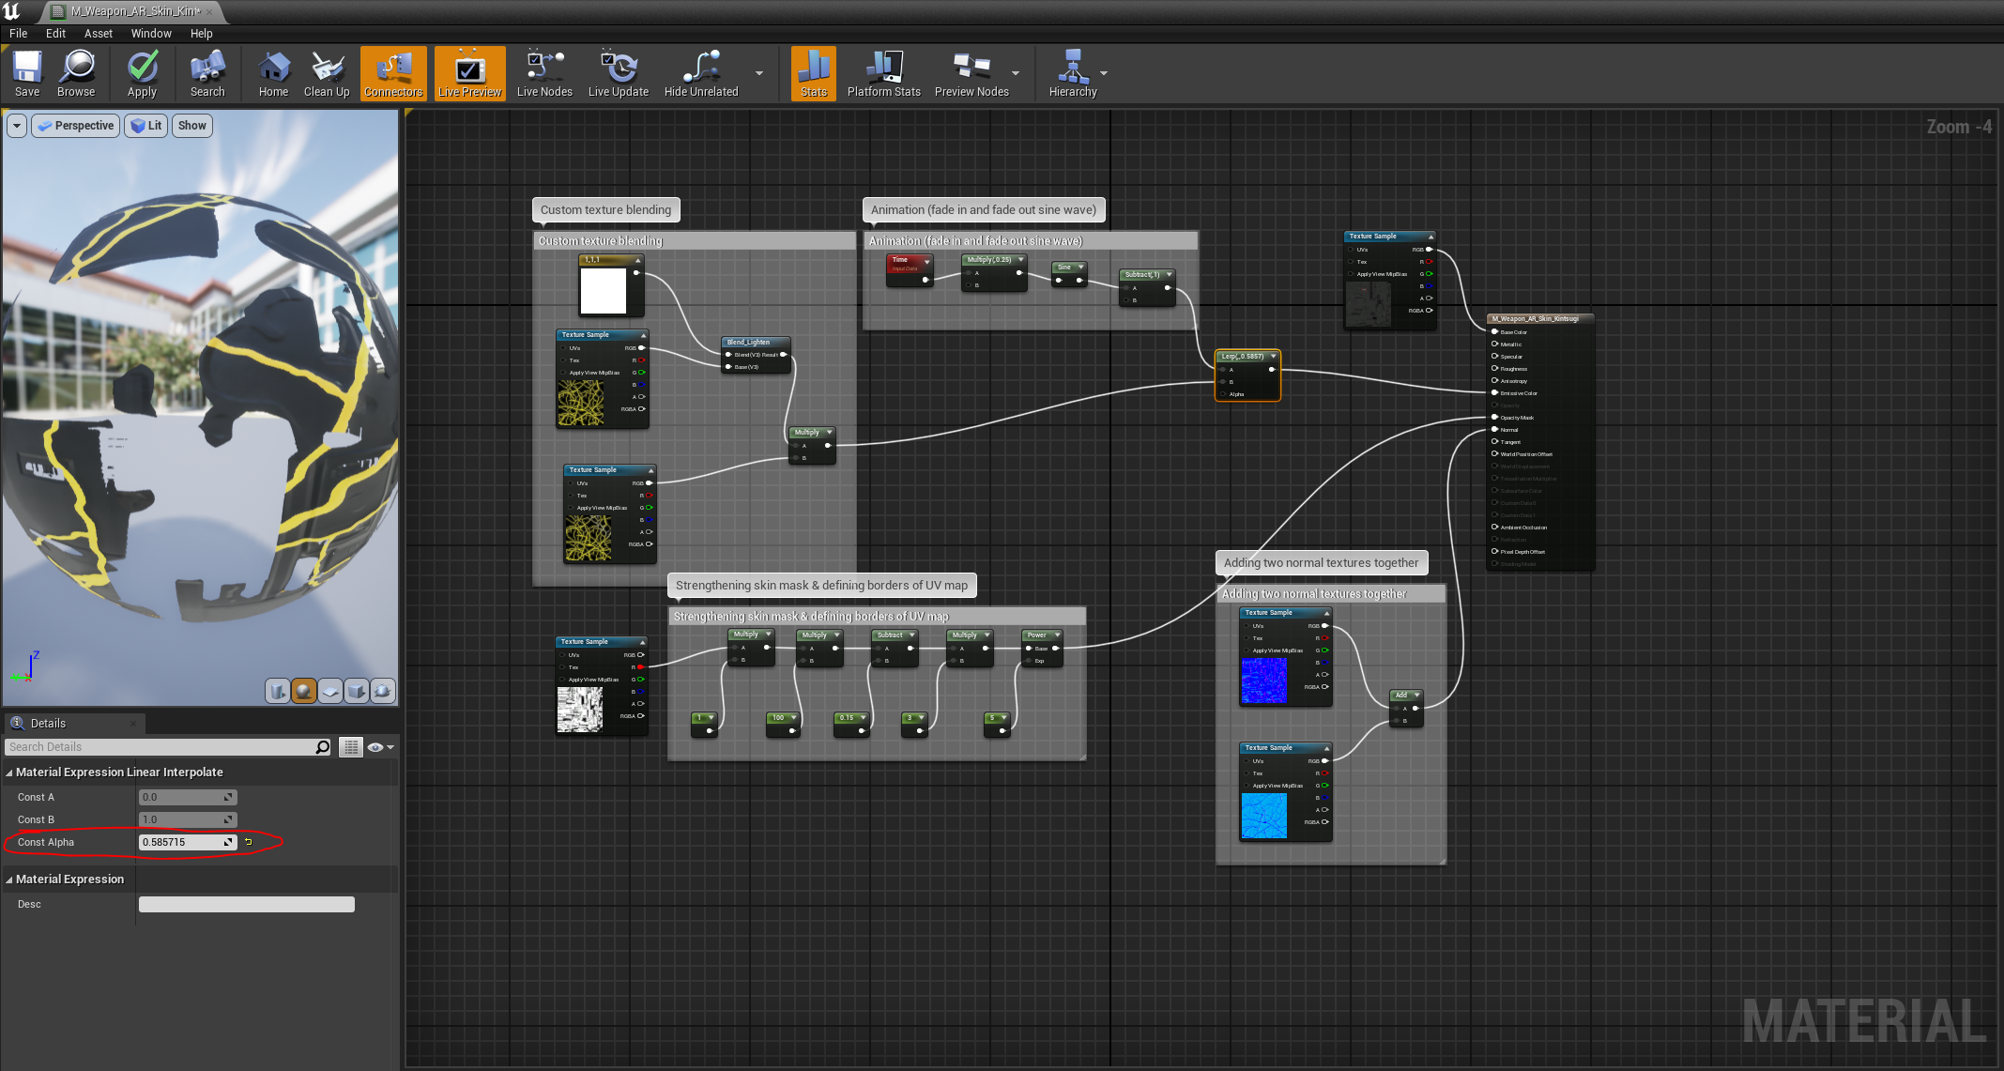The image size is (2004, 1071).
Task: Click the Home toolbar icon
Action: [273, 73]
